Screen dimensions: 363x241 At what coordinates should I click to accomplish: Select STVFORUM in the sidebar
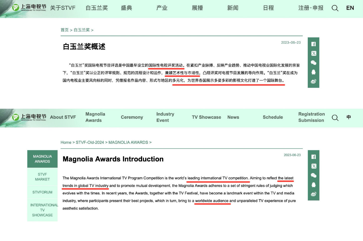click(x=42, y=192)
